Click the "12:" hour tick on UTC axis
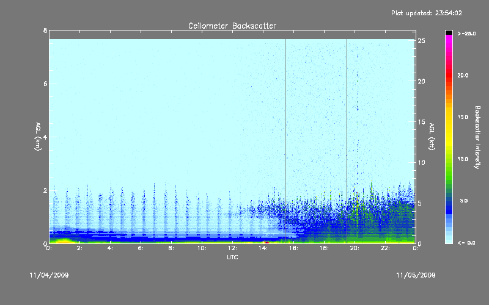The image size is (489, 305). click(232, 248)
